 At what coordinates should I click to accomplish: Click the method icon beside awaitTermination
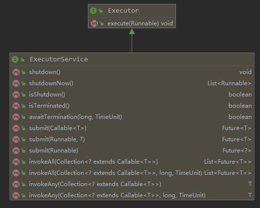[16, 117]
